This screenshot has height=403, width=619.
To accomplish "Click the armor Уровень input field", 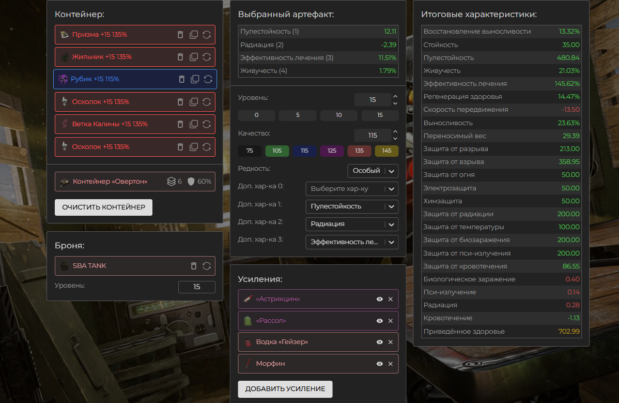I will [x=196, y=287].
